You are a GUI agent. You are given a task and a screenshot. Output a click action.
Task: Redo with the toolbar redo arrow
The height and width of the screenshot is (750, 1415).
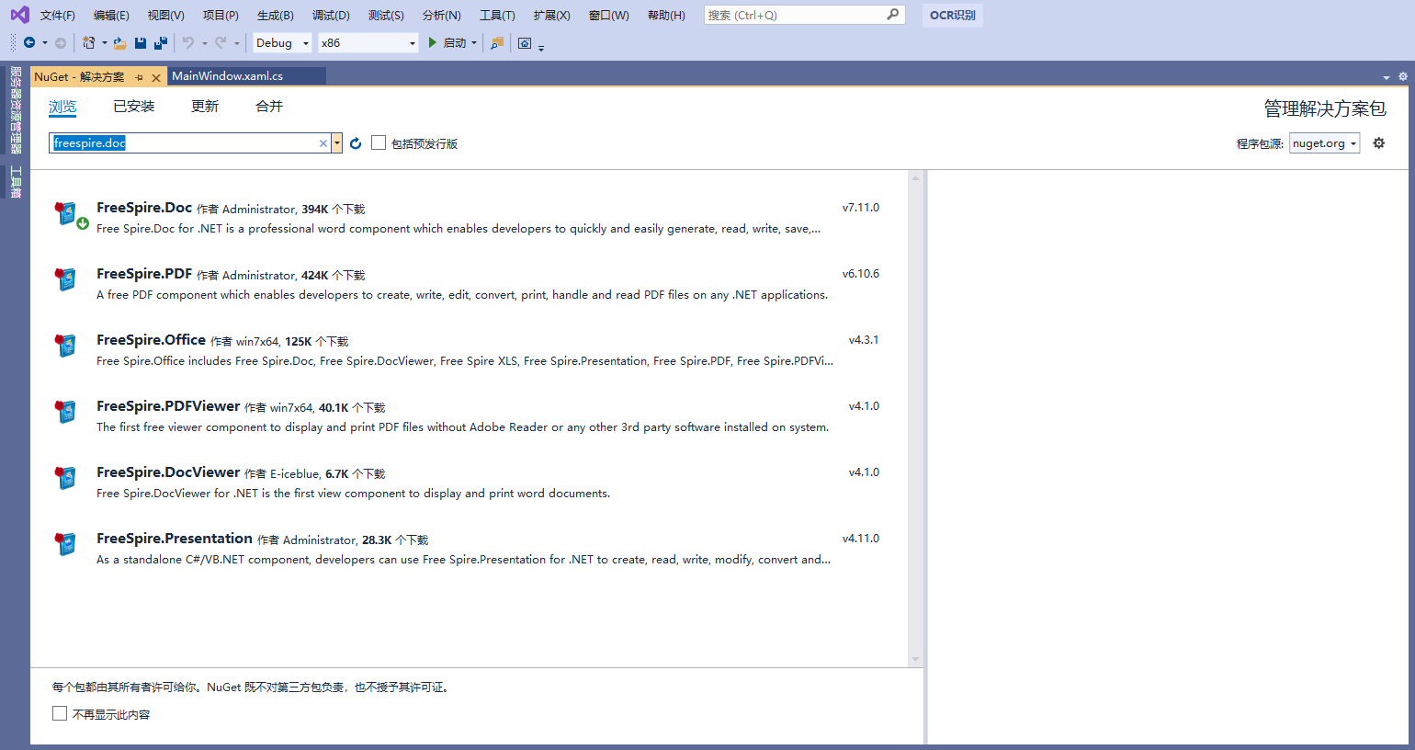pos(221,43)
